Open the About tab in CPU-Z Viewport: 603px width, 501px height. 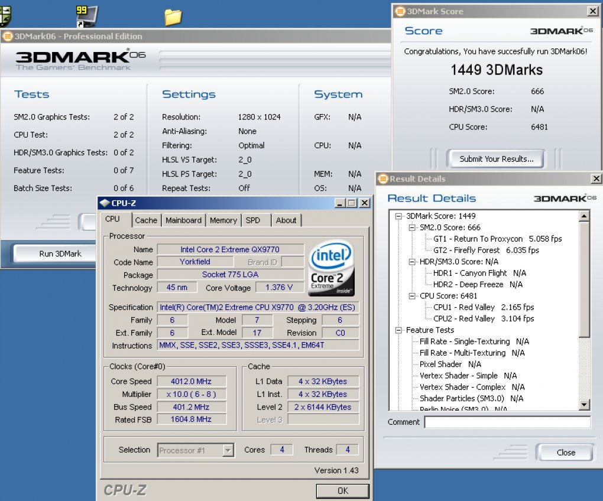[x=286, y=220]
